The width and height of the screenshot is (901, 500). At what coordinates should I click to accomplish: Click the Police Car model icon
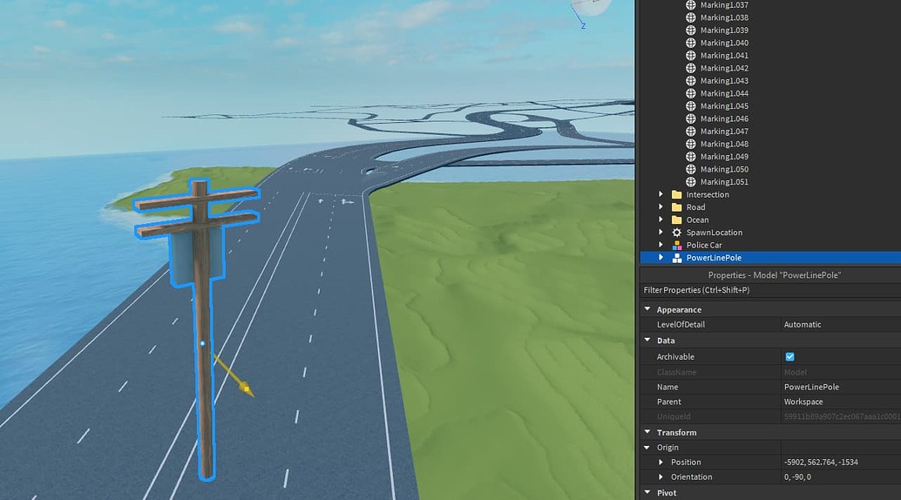click(x=677, y=246)
